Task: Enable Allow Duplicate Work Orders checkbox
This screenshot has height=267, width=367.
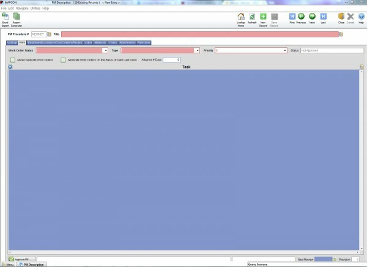Action: coord(13,60)
